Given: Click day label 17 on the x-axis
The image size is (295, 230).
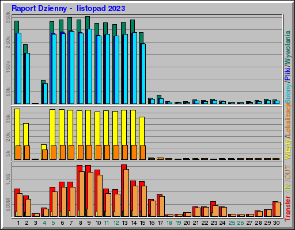Looking at the screenshot, I should (160, 223).
